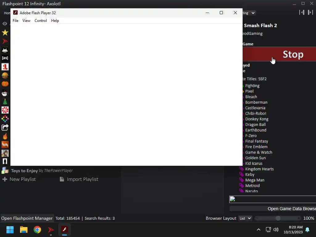Click the left sidebar collapse icon

(302, 12)
